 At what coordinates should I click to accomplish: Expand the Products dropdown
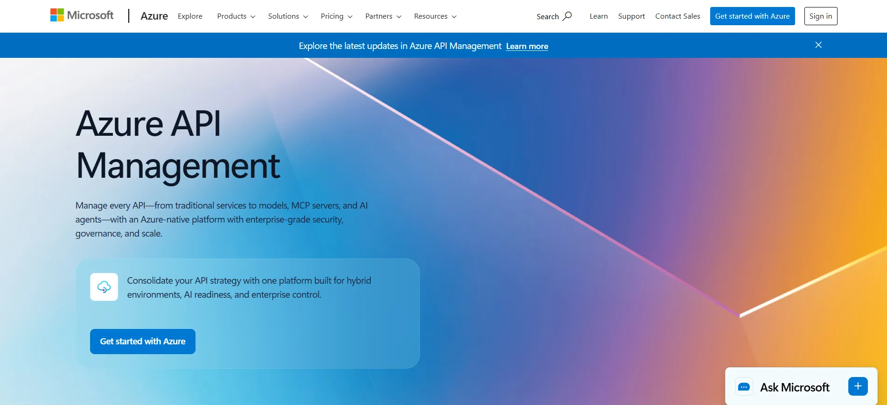[x=236, y=16]
